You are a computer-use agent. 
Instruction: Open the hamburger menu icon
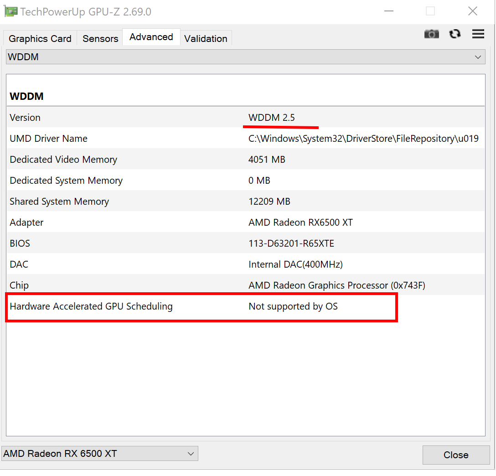click(478, 34)
